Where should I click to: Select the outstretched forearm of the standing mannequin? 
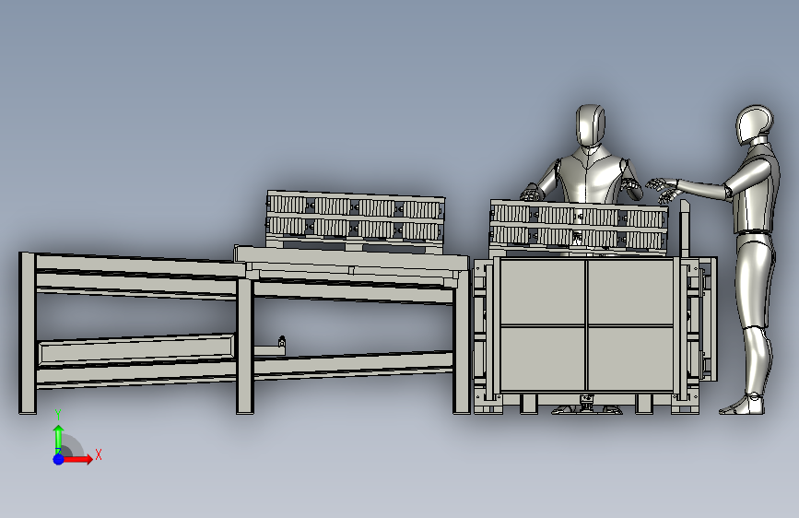pos(701,188)
